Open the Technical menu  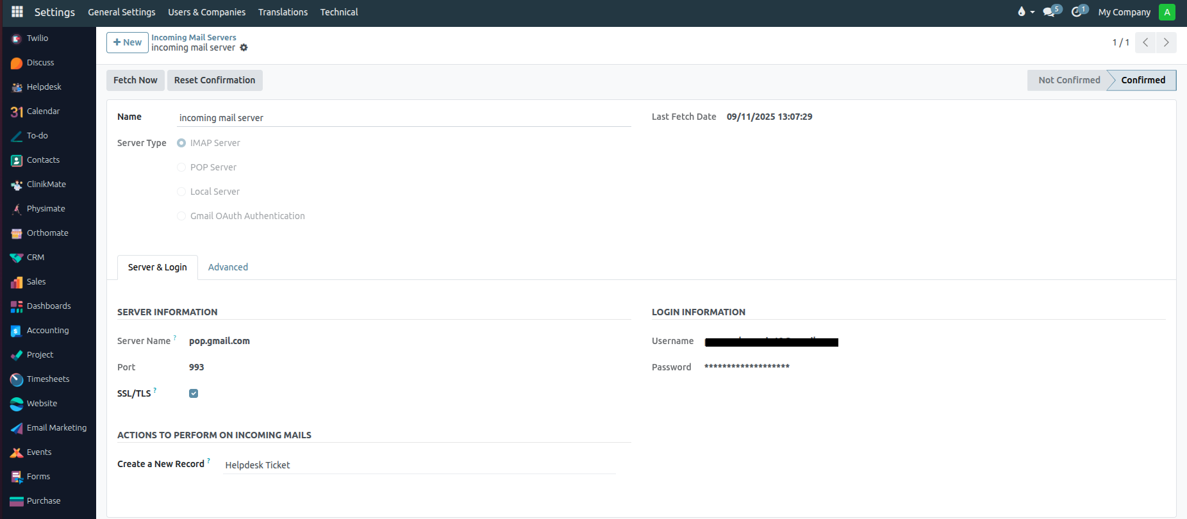click(x=338, y=12)
